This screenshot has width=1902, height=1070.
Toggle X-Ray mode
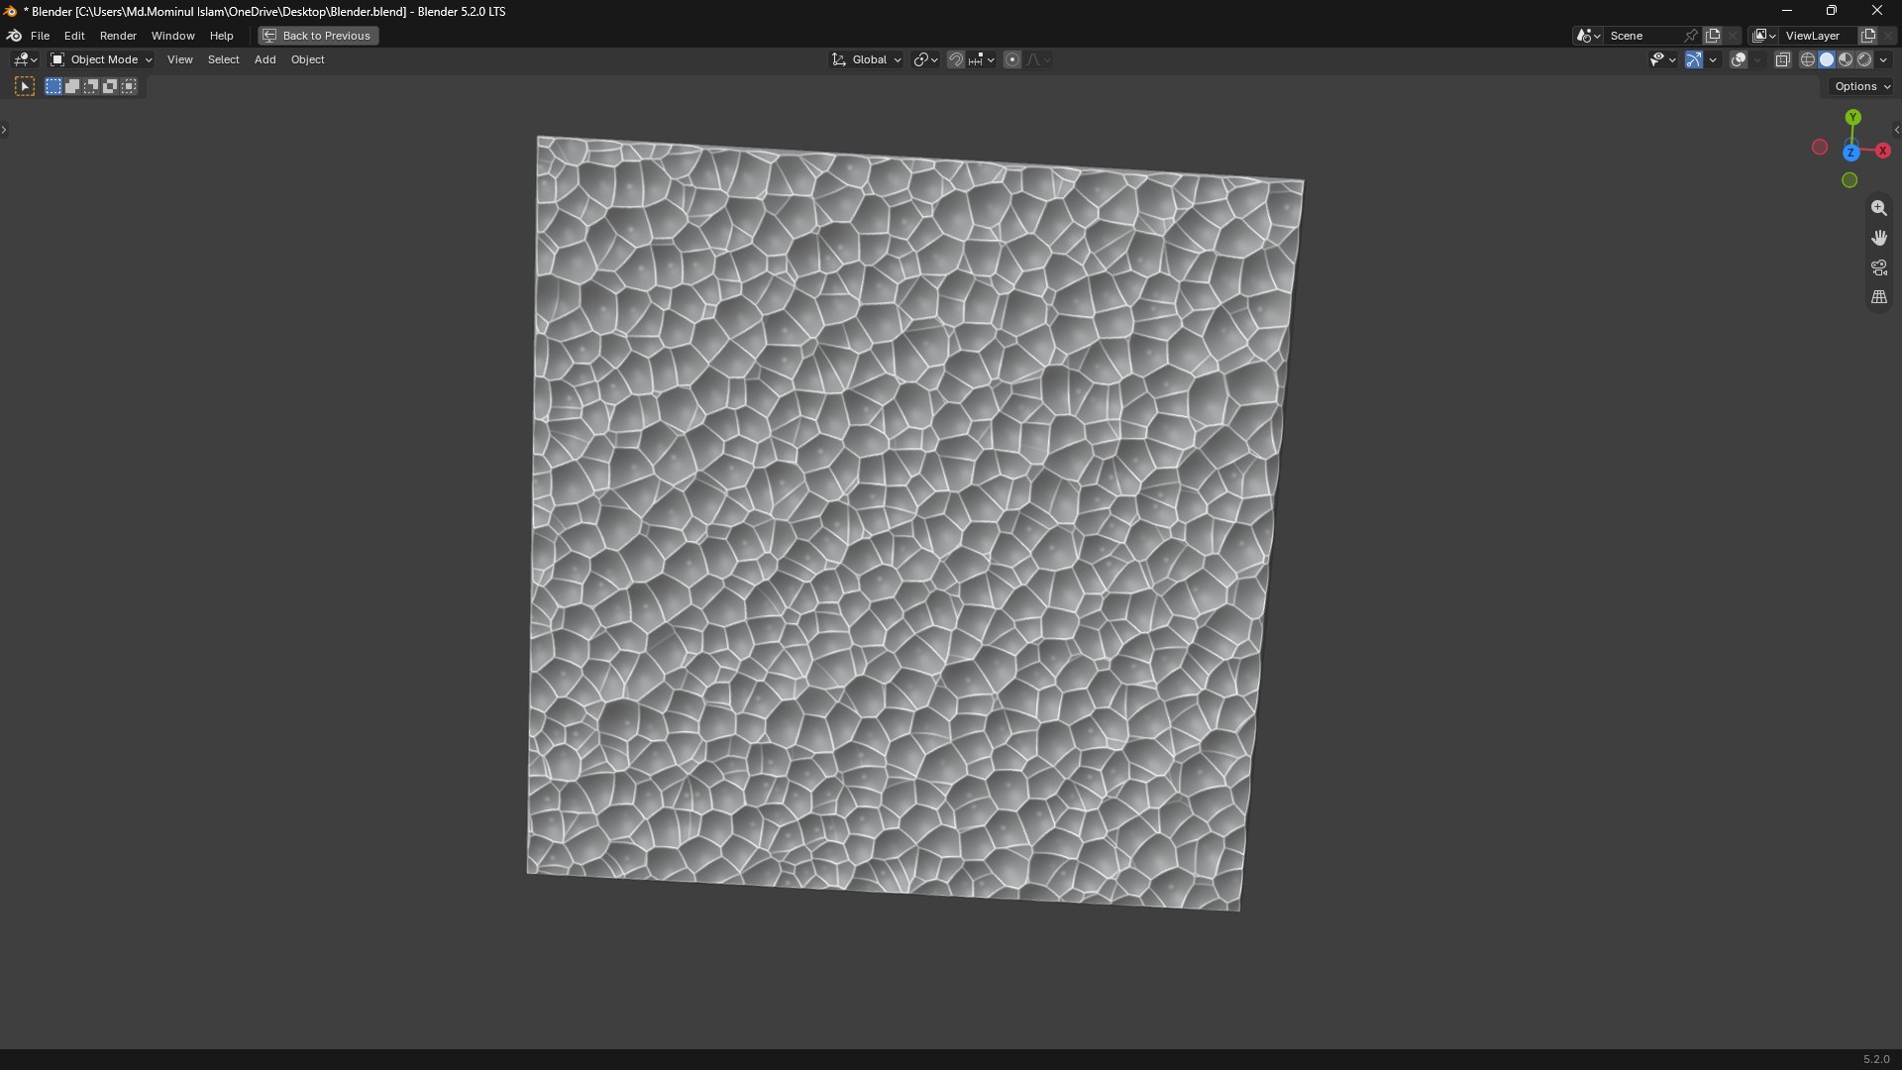pyautogui.click(x=1782, y=59)
